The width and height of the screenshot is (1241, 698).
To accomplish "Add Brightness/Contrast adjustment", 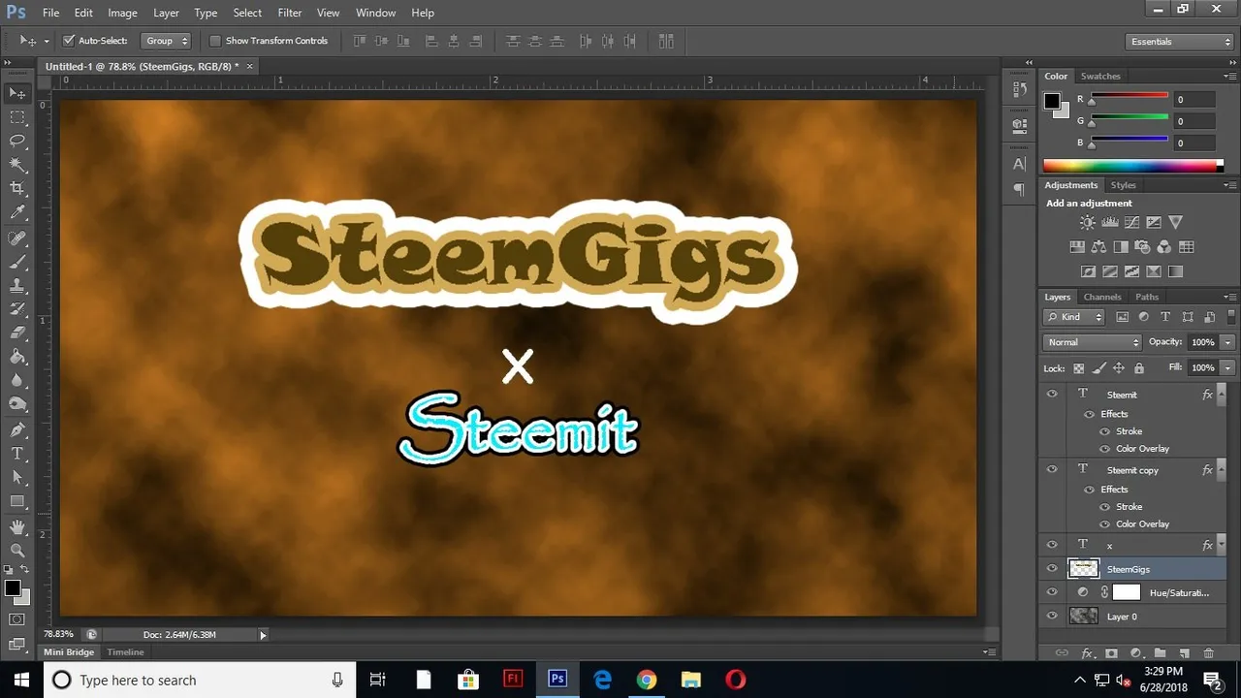I will click(1087, 223).
